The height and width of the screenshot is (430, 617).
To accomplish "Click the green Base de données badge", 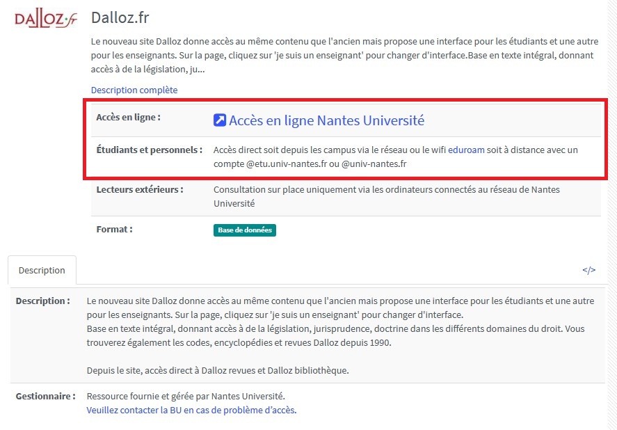I will click(x=244, y=230).
